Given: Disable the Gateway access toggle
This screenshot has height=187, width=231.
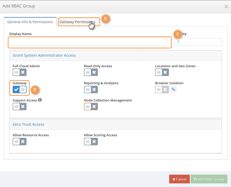Looking at the screenshot, I should [x=20, y=89].
